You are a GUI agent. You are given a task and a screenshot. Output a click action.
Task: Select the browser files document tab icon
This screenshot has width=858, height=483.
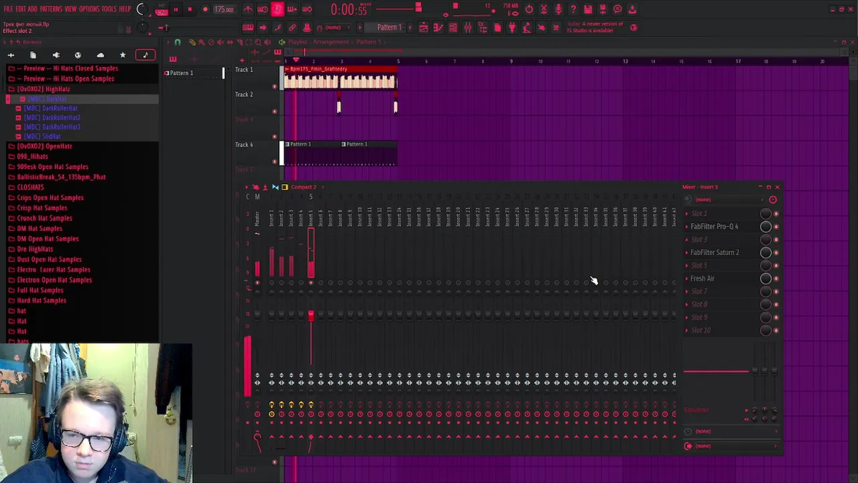(33, 55)
